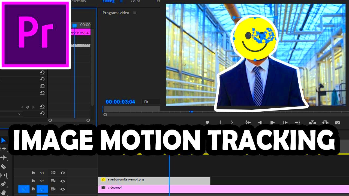
Task: Click the Effect Controls timeline playhead
Action: point(74,26)
